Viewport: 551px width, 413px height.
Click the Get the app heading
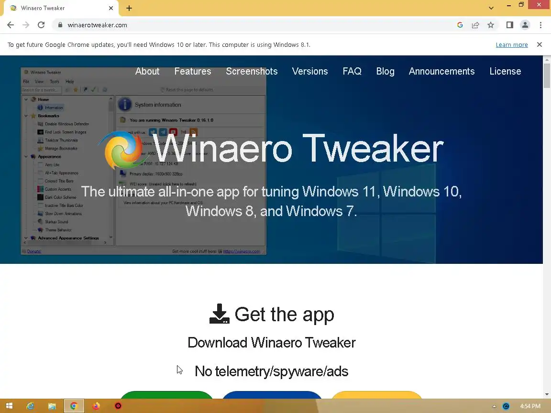tap(284, 315)
